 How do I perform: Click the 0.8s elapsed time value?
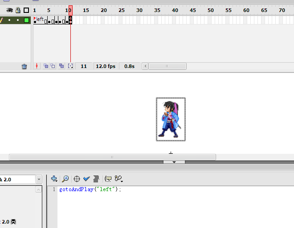(129, 66)
